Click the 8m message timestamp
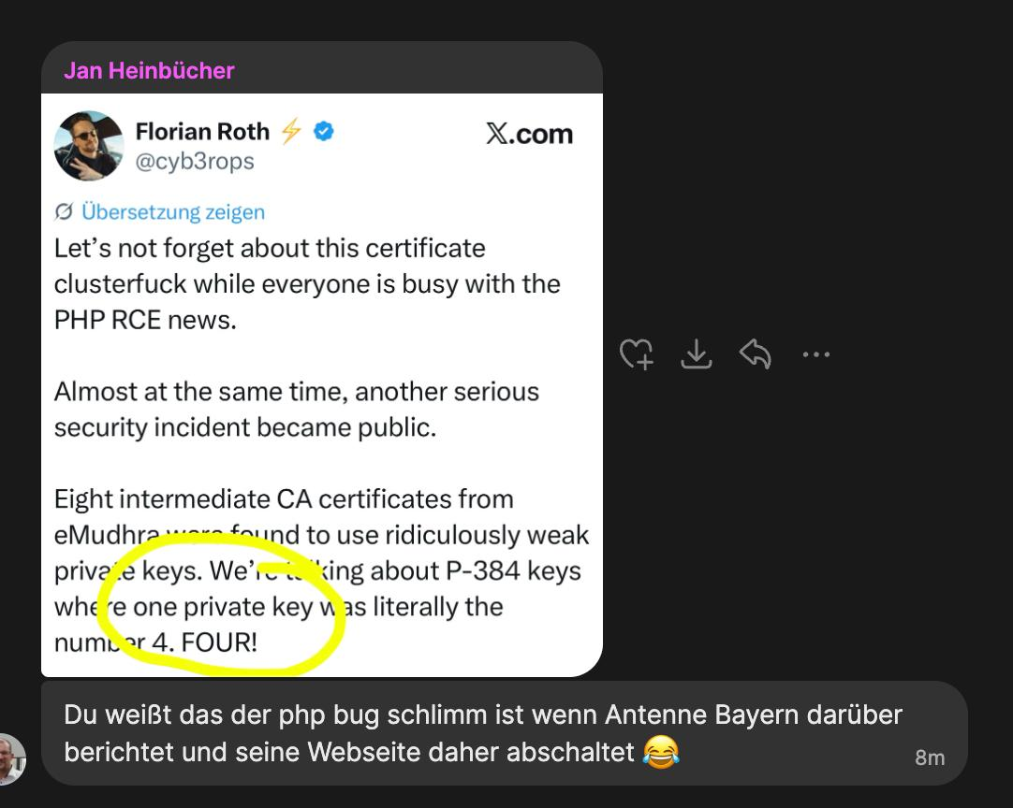The height and width of the screenshot is (808, 1013). point(930,757)
